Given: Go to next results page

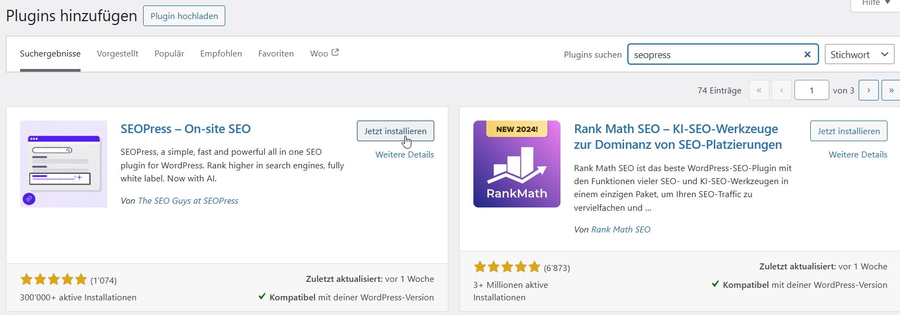Looking at the screenshot, I should 868,90.
